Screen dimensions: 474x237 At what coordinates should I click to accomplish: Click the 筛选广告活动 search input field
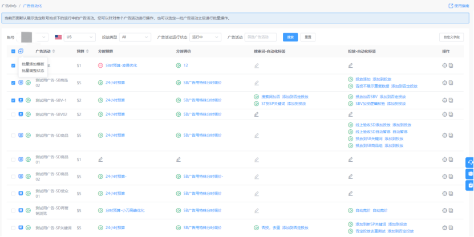260,37
